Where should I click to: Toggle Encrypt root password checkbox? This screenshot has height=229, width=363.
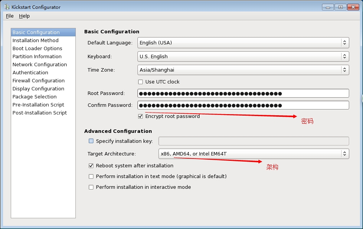pos(141,116)
